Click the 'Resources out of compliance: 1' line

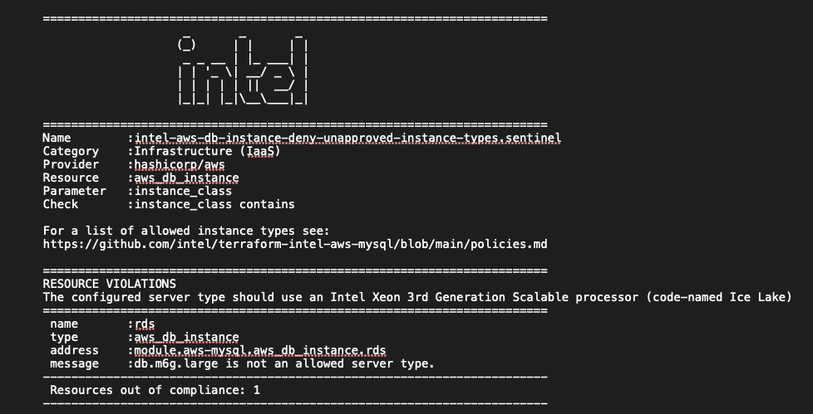tap(155, 389)
